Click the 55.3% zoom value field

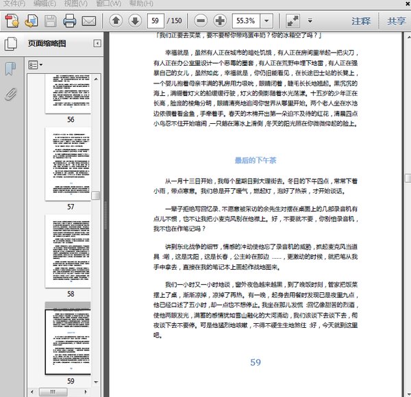[x=246, y=21]
